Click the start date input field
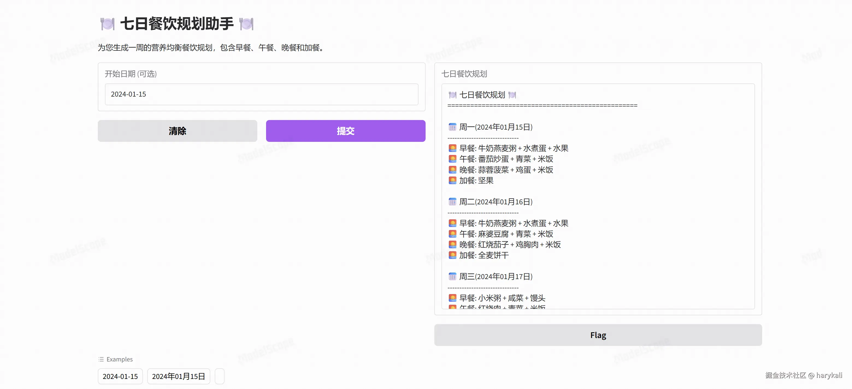This screenshot has width=852, height=389. pos(261,94)
